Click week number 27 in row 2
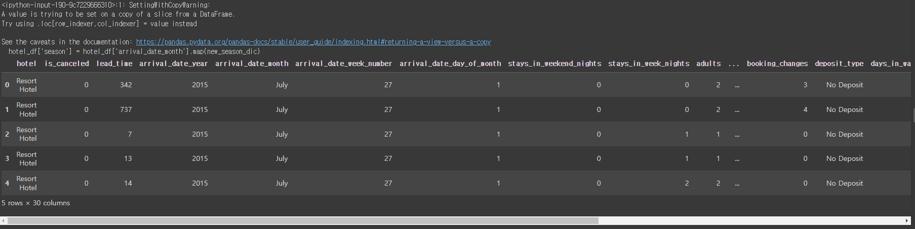 click(388, 134)
